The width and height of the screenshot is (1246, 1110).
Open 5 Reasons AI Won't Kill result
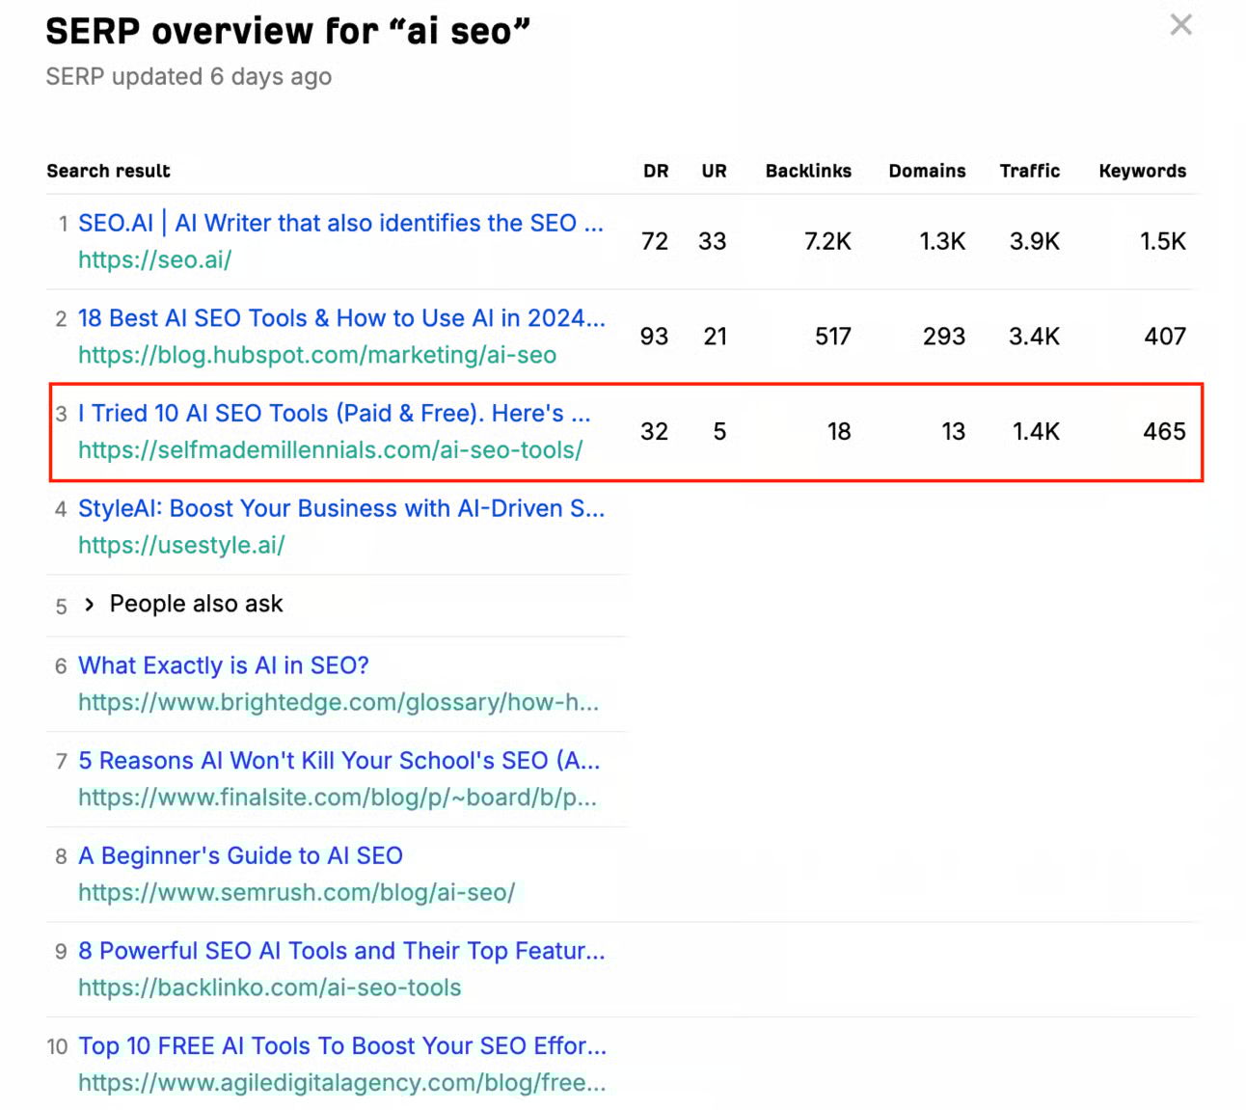[339, 761]
